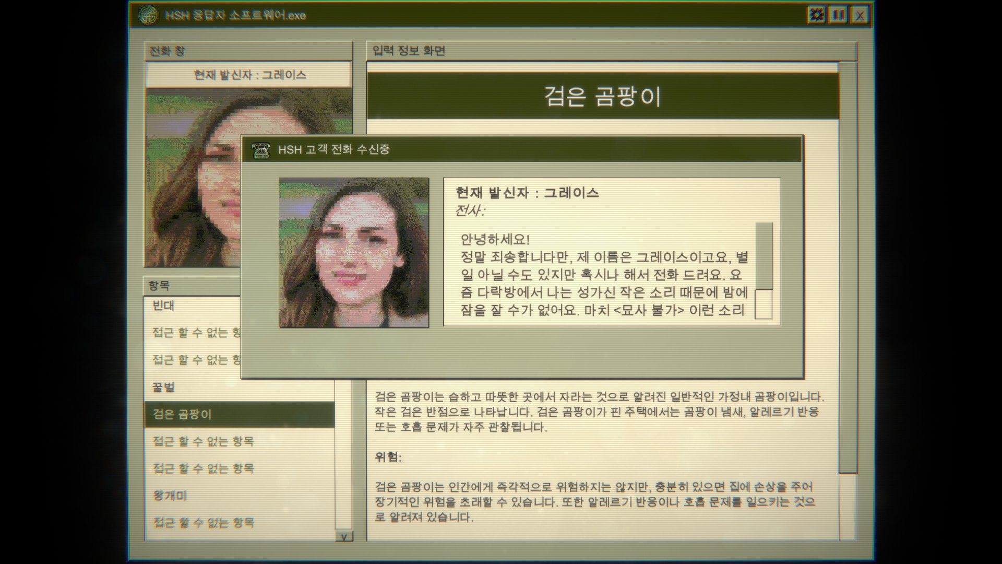Screen dimensions: 1002x564
Task: Pause the game with the pause button
Action: 838,15
